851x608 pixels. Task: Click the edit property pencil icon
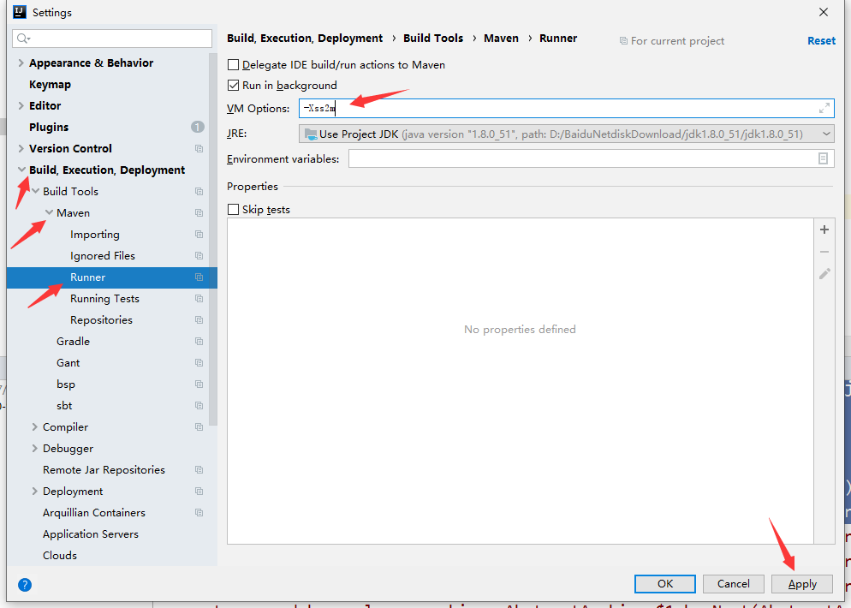coord(824,272)
